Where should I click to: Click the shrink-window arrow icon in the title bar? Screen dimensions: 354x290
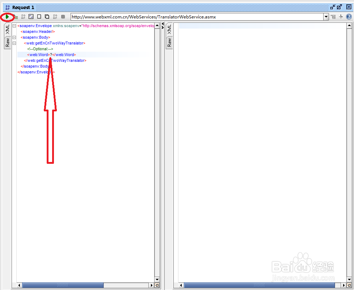pos(333,7)
